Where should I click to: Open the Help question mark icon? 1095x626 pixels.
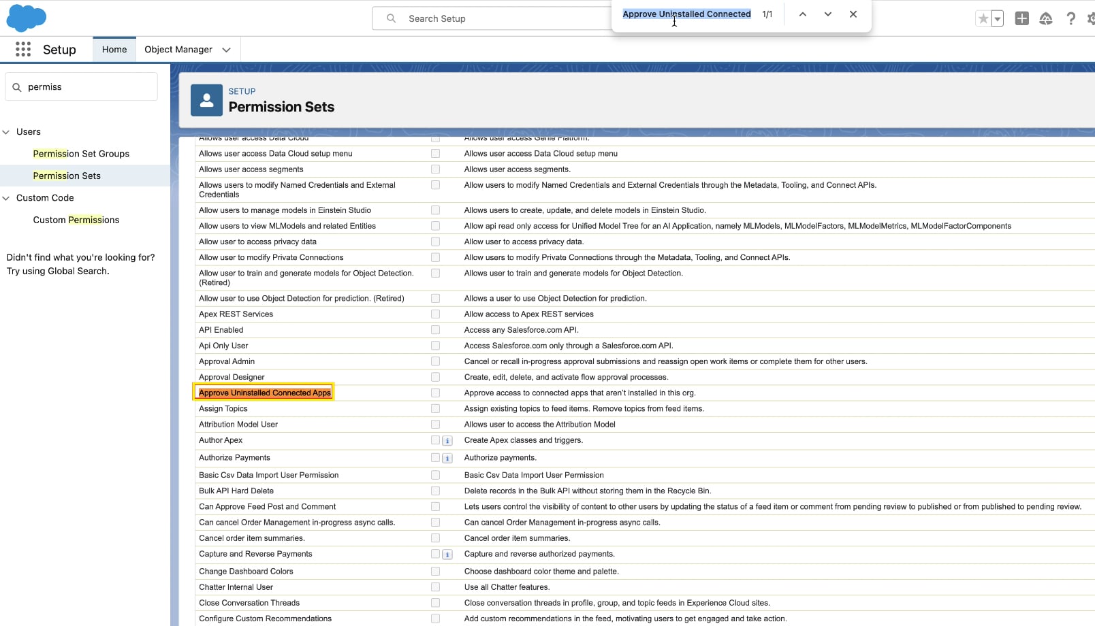click(1070, 19)
